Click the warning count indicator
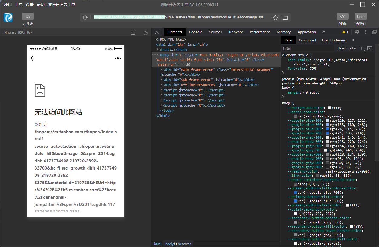 click(345, 32)
